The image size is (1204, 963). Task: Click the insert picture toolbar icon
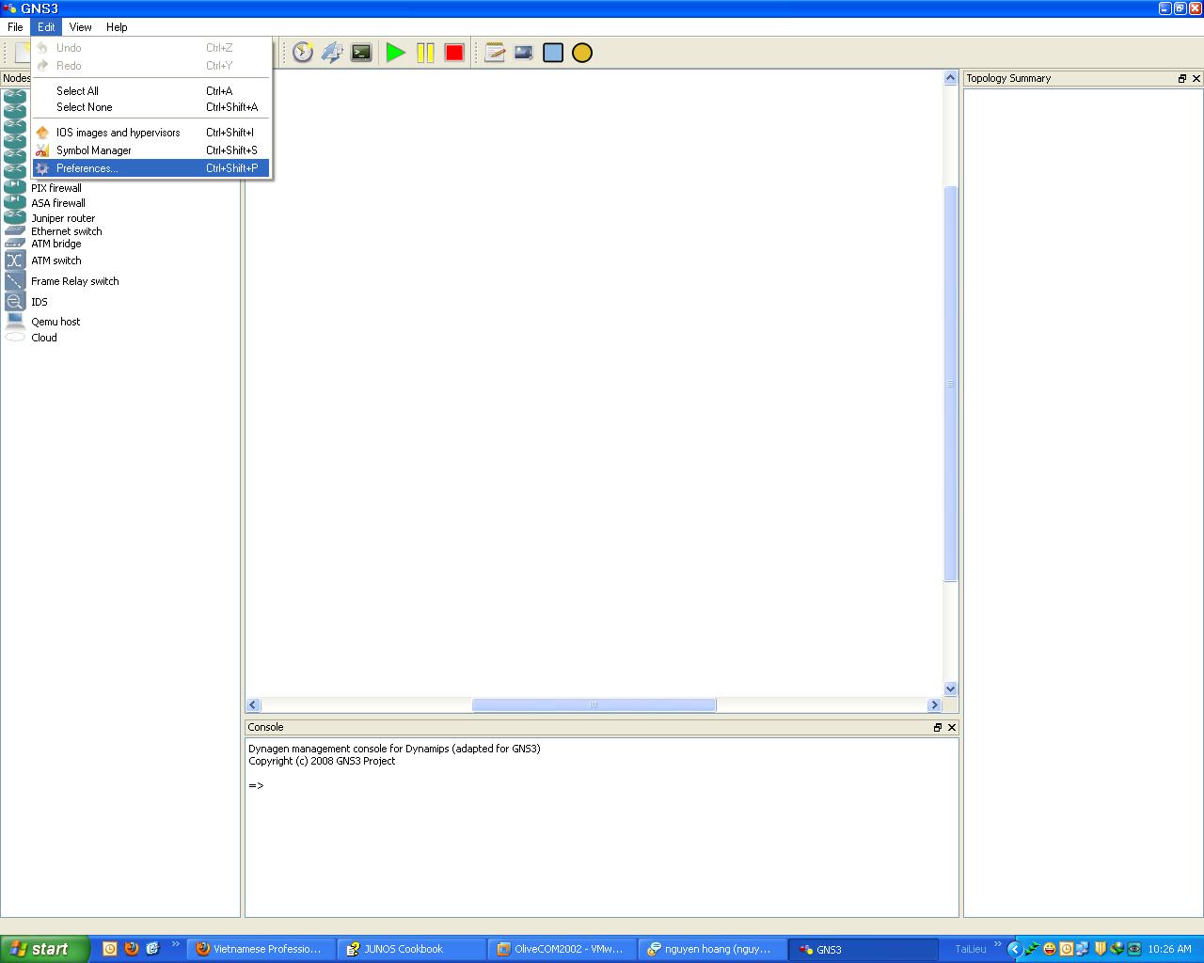click(524, 53)
